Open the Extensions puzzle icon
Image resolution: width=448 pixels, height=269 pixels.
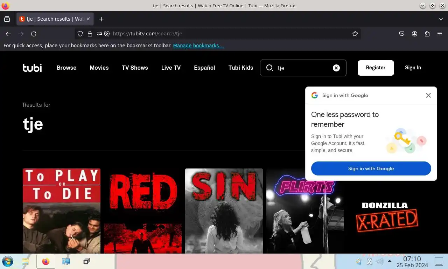427,34
